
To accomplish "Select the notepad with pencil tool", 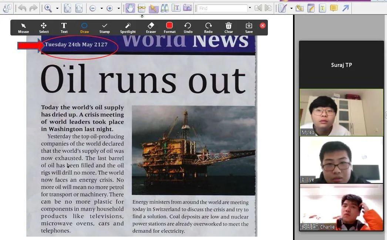I will click(311, 8).
